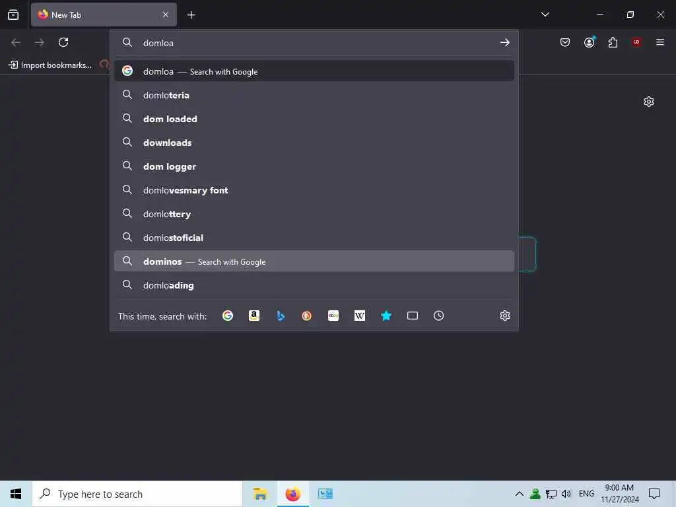676x507 pixels.
Task: Open the volume control in tray
Action: (x=566, y=494)
